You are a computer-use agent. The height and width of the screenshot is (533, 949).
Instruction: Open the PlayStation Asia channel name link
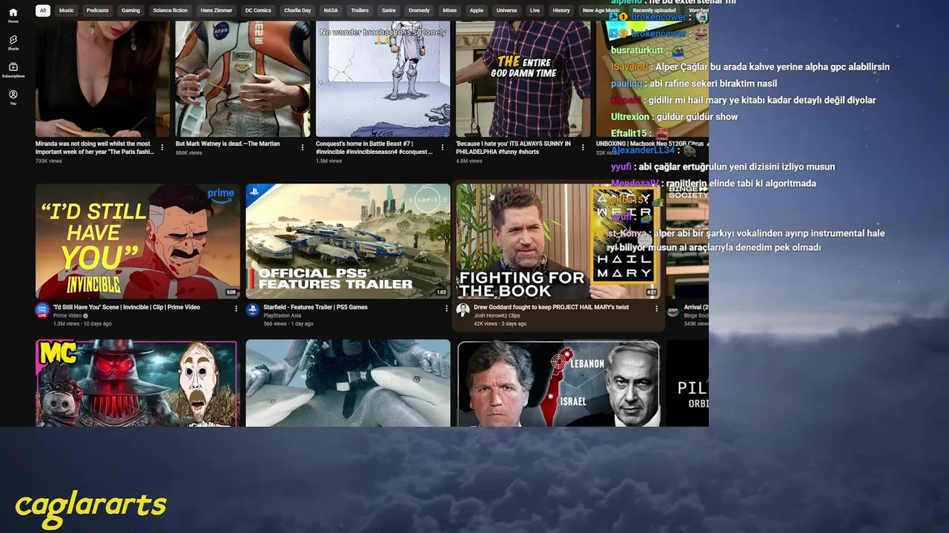[x=282, y=316]
